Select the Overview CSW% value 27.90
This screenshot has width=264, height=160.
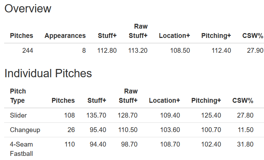[255, 51]
